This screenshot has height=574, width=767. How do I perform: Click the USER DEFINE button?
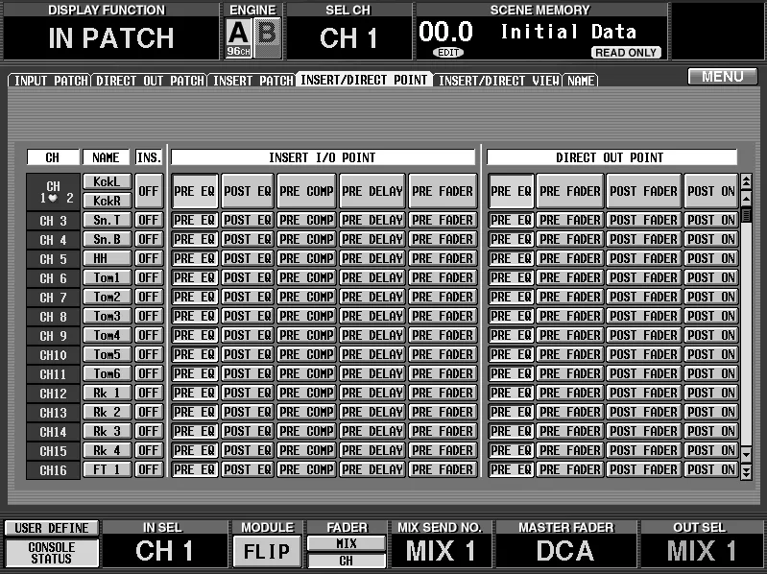(x=52, y=528)
